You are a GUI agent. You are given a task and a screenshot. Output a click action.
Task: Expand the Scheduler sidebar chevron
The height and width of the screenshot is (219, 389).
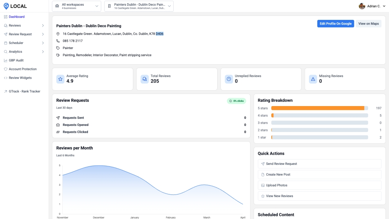pos(43,43)
